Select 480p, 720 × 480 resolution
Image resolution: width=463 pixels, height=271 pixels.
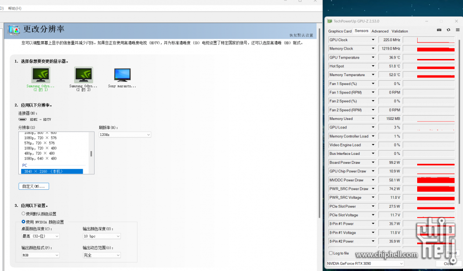point(40,153)
